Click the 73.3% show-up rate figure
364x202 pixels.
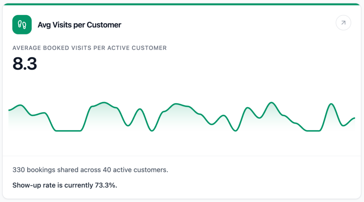106,185
